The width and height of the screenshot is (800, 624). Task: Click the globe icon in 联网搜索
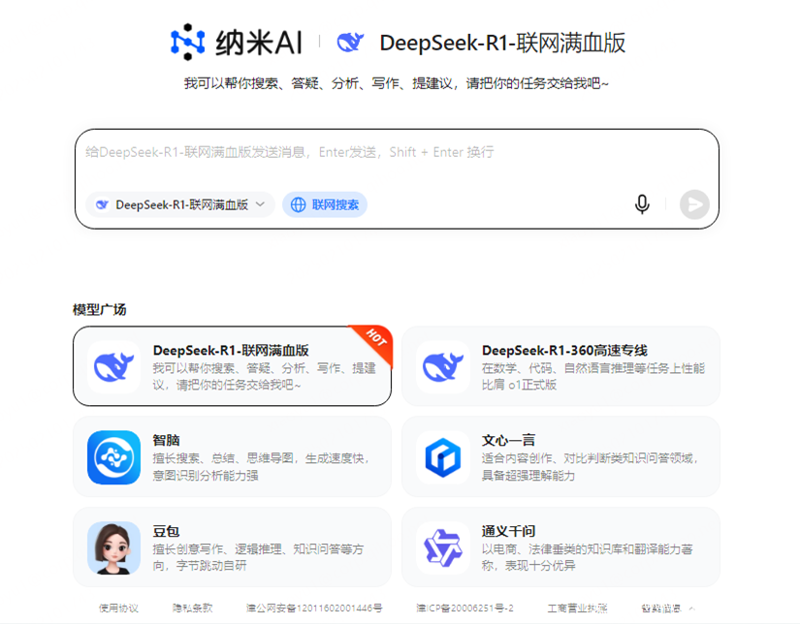coord(298,205)
